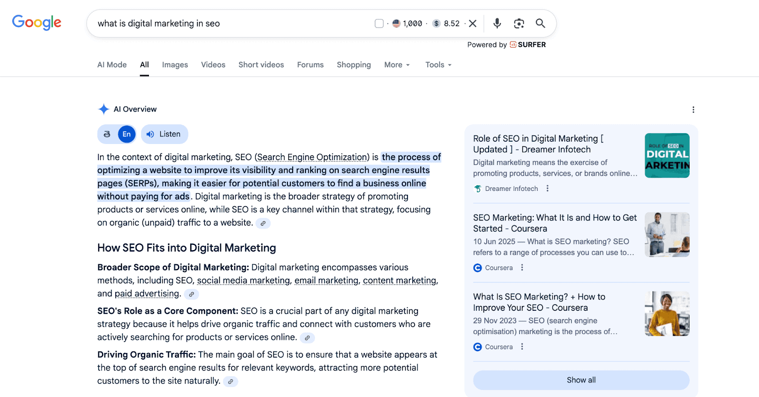Image resolution: width=759 pixels, height=397 pixels.
Task: Switch to the Images tab
Action: point(175,65)
